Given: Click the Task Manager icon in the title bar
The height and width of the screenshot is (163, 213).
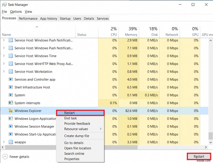Looking at the screenshot, I should pos(4,5).
